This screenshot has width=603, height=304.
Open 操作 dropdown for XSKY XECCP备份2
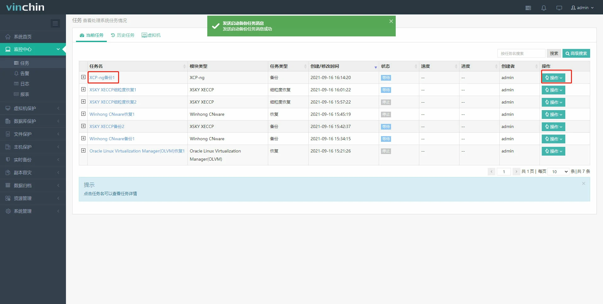pos(553,127)
